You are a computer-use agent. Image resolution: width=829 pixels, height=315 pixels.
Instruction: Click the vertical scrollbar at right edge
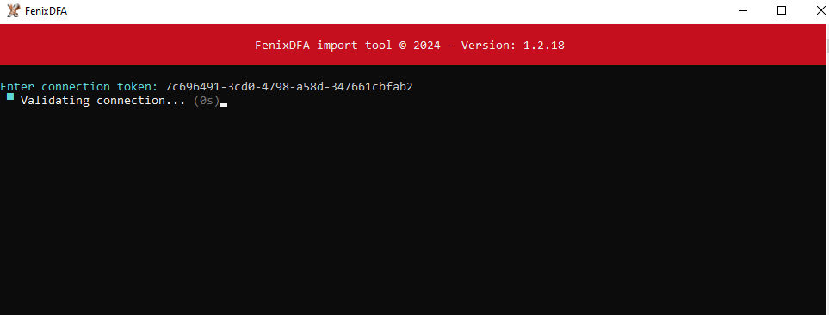tap(827, 170)
